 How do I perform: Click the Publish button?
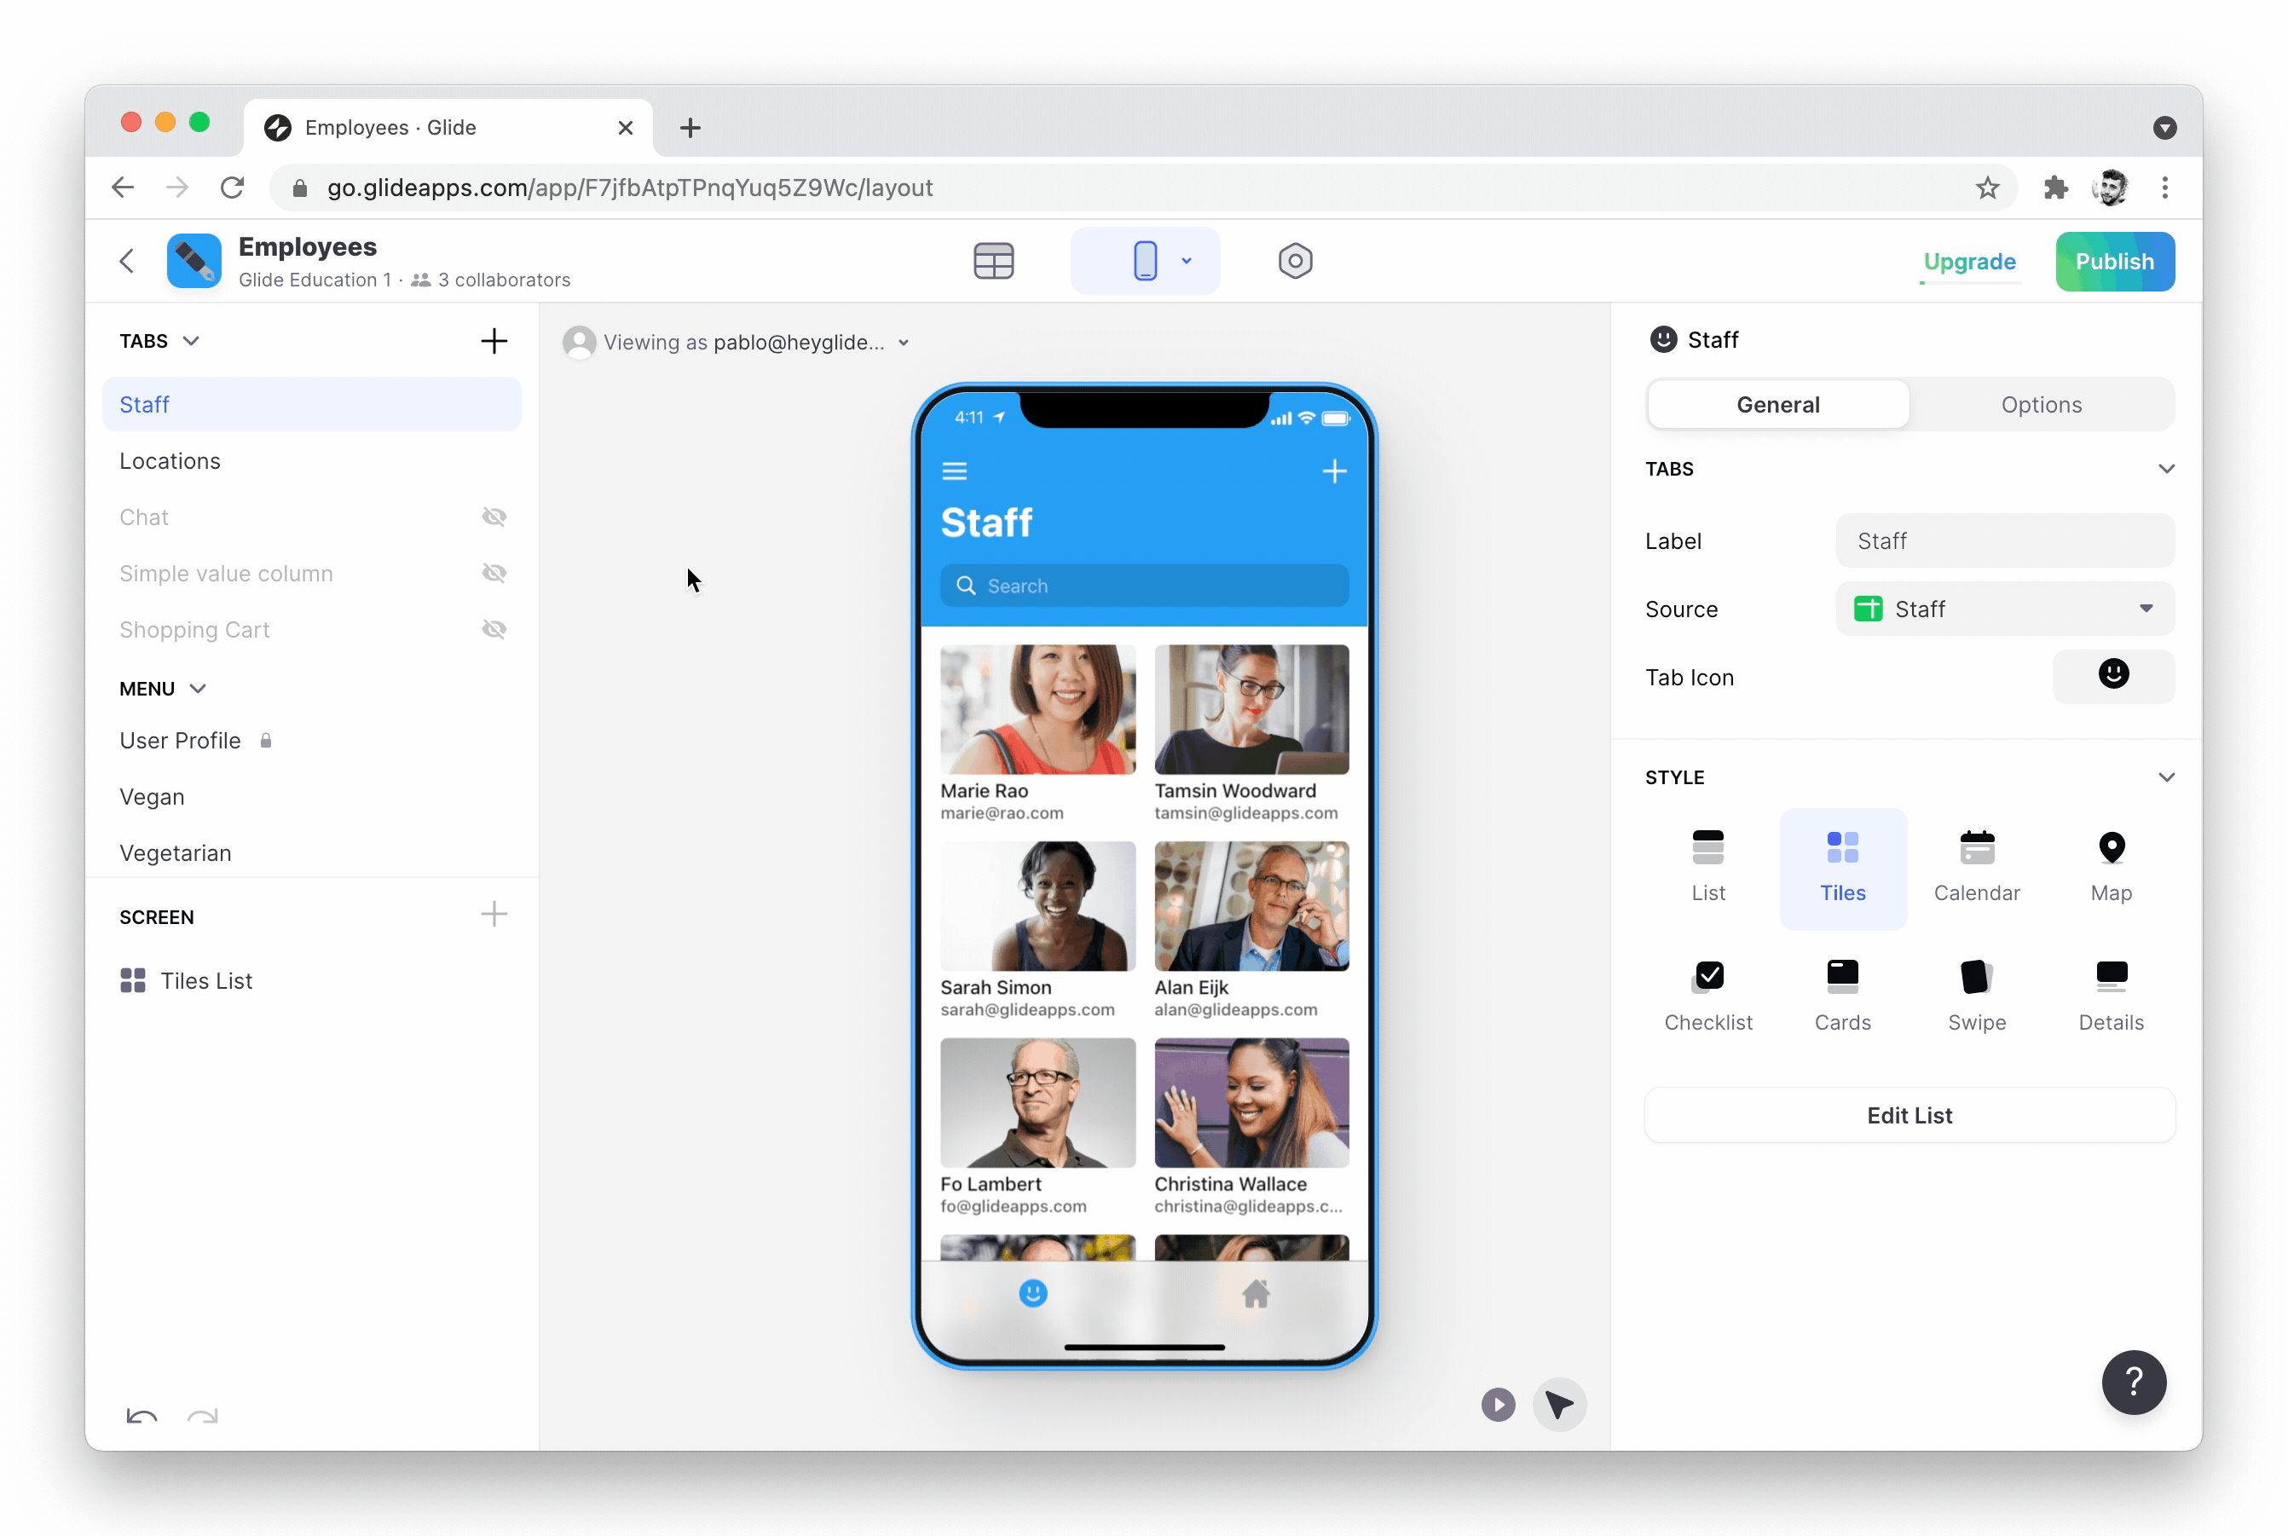2115,261
